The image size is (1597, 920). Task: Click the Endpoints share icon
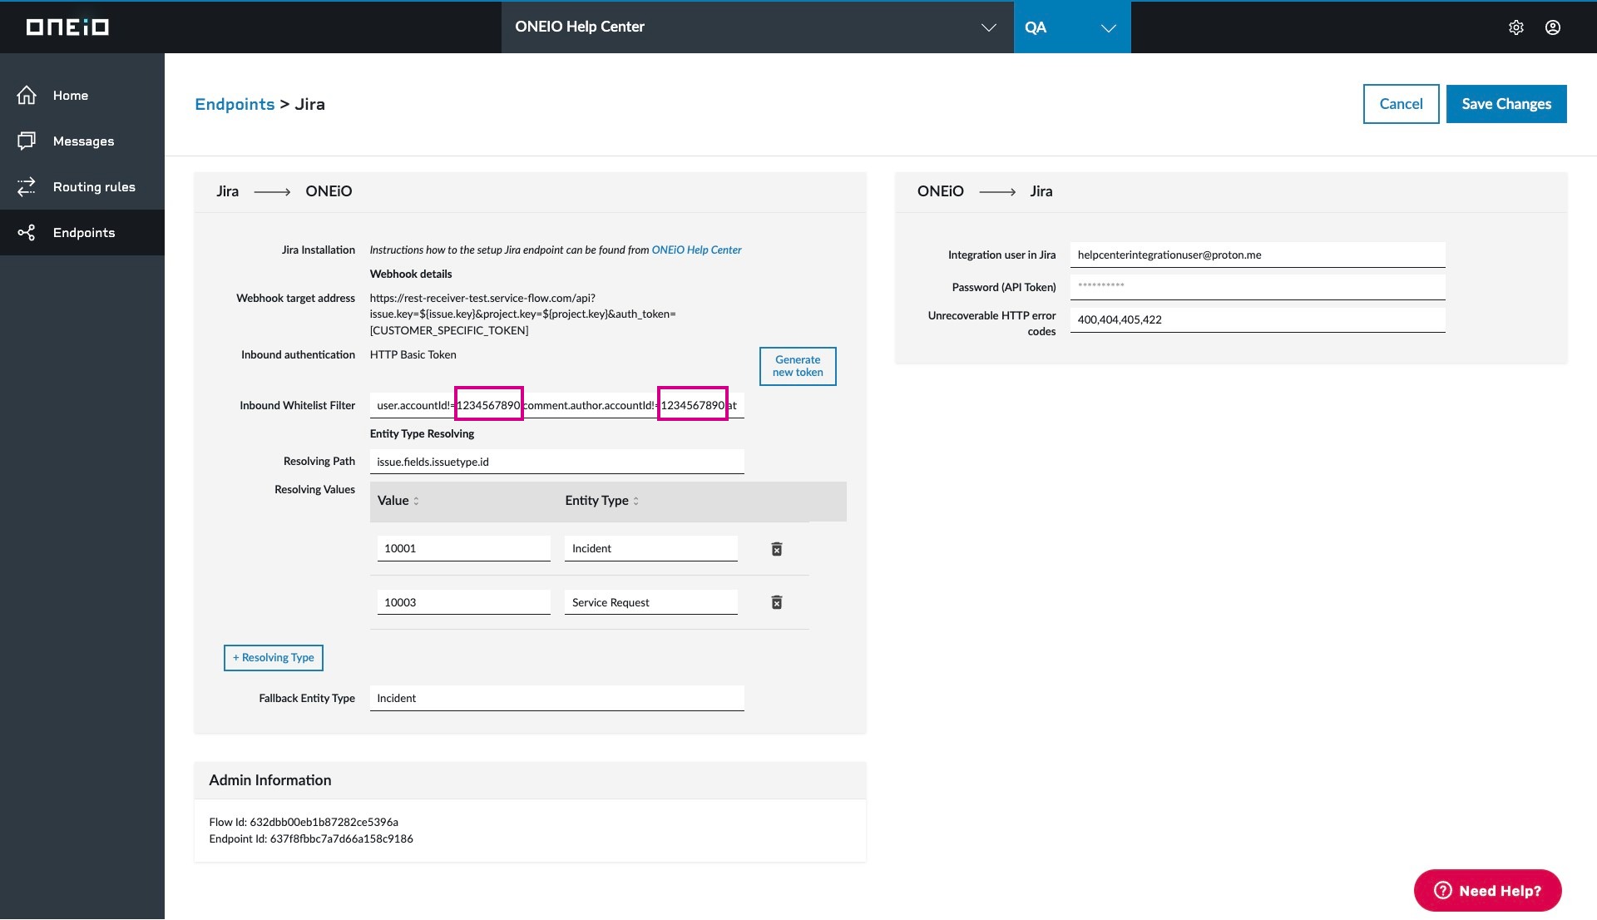27,232
